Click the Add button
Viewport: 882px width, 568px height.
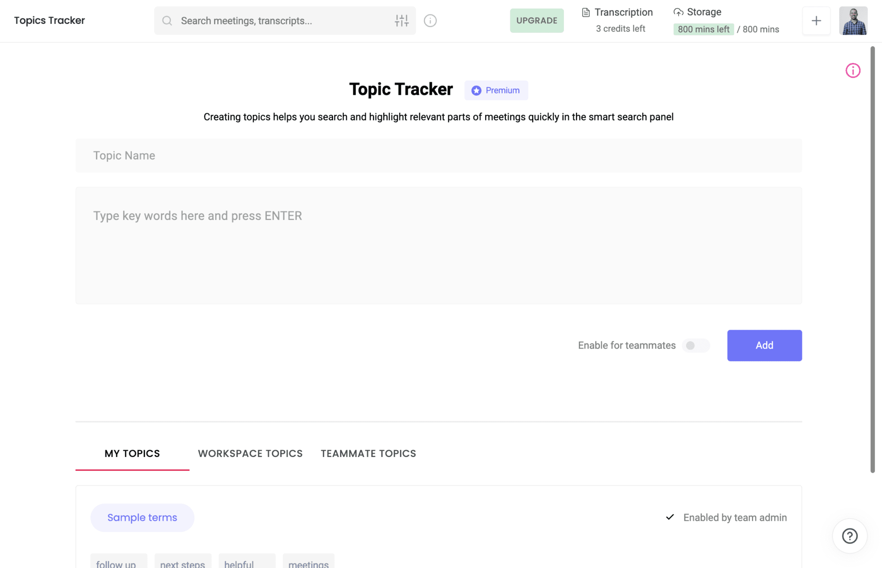tap(764, 345)
